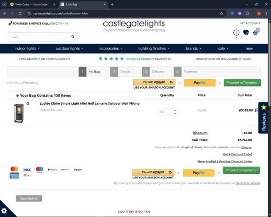The width and height of the screenshot is (271, 217).
Task: Click the top Proceed to Payment button
Action: [242, 83]
